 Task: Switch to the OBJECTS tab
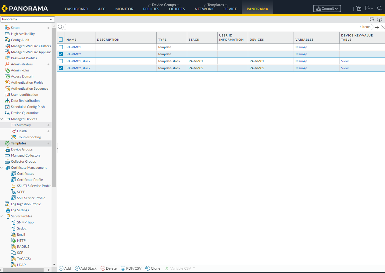coord(177,9)
